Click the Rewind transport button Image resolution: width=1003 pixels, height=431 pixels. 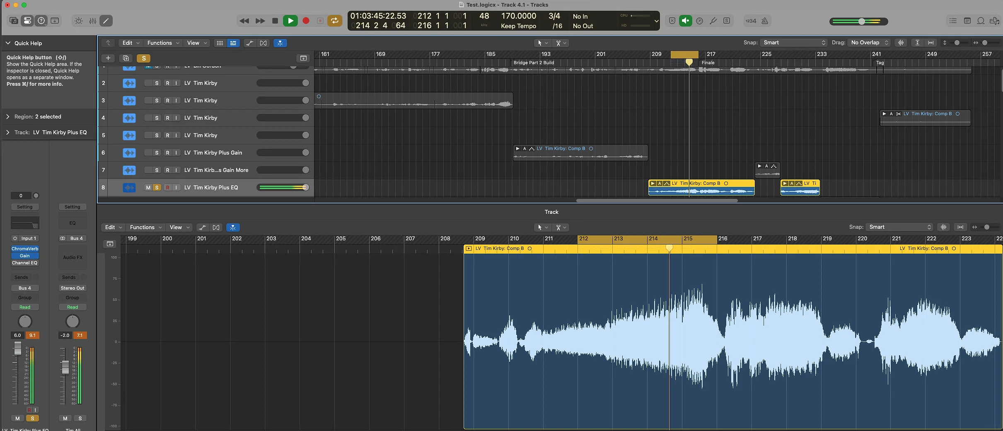point(244,21)
